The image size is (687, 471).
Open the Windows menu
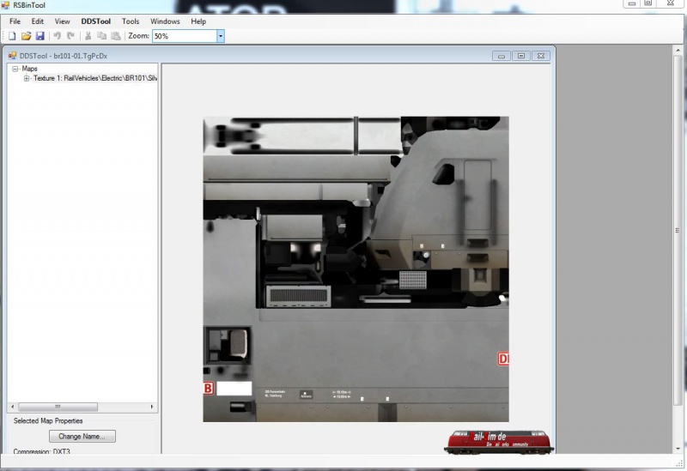[165, 21]
